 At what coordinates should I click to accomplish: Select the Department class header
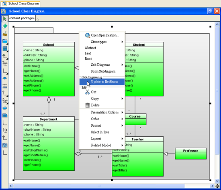[x=49, y=119]
